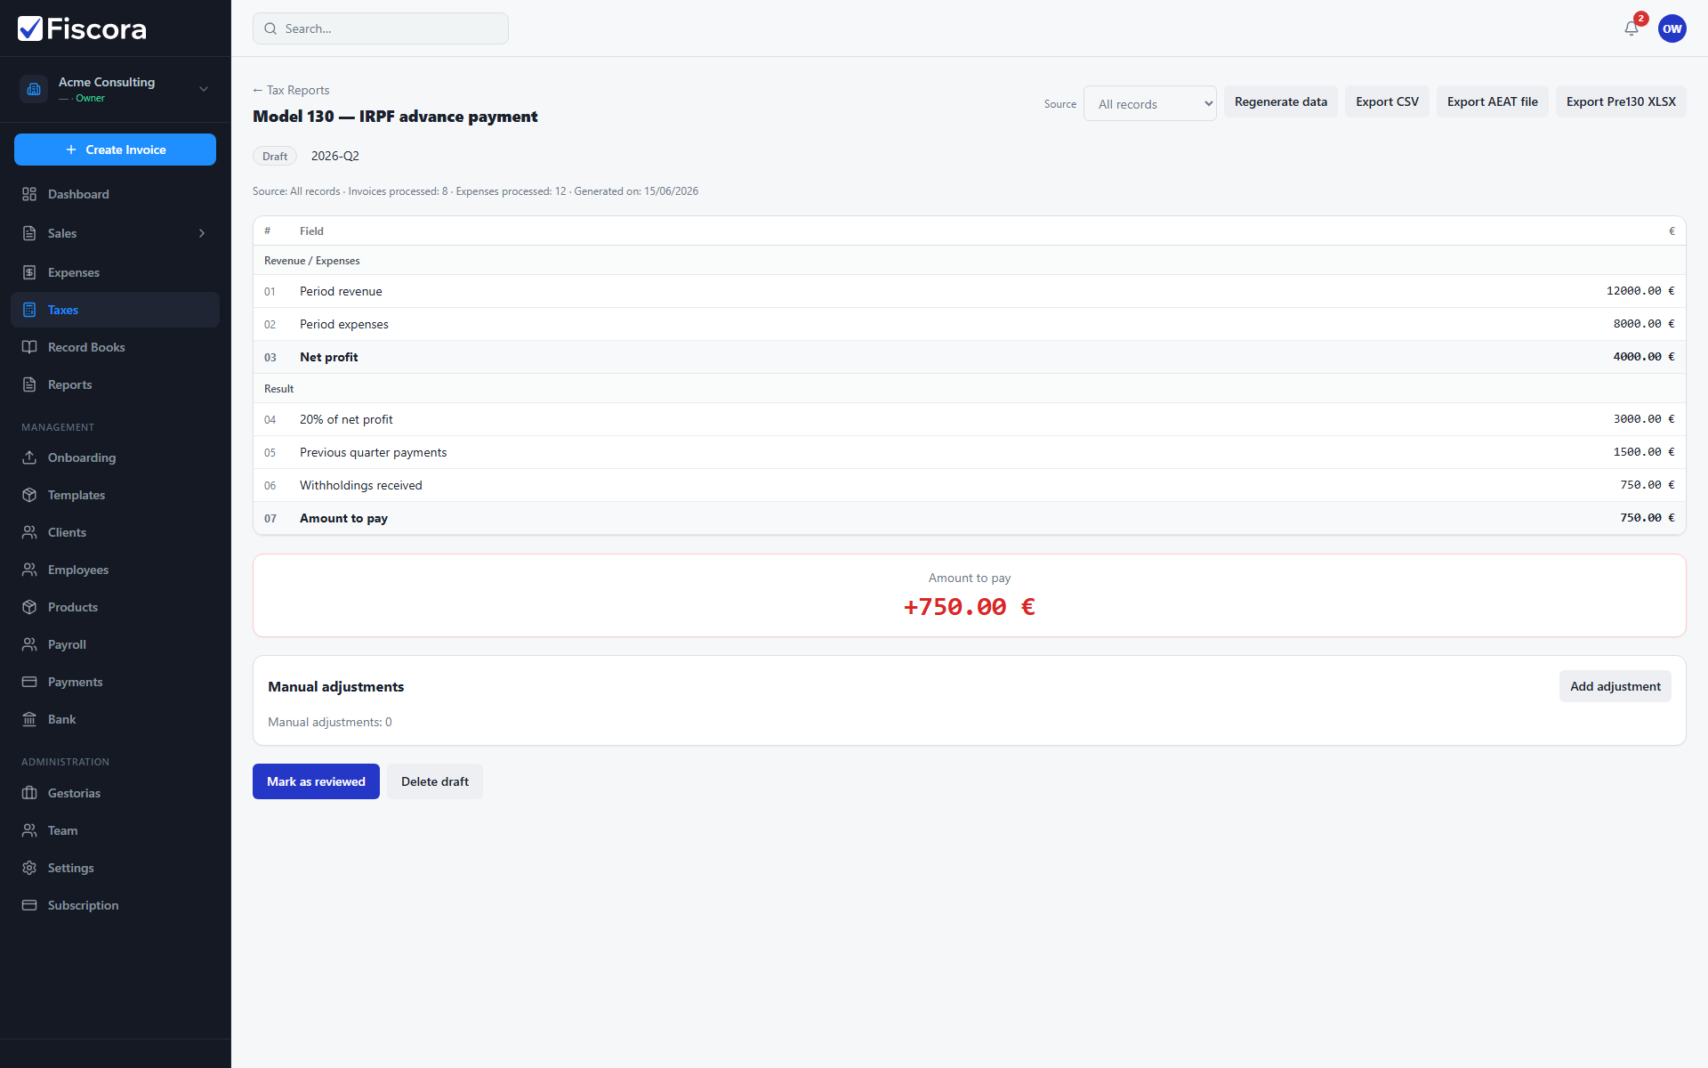This screenshot has width=1708, height=1068.
Task: Expand the Acme Consulting company switcher
Action: click(116, 89)
